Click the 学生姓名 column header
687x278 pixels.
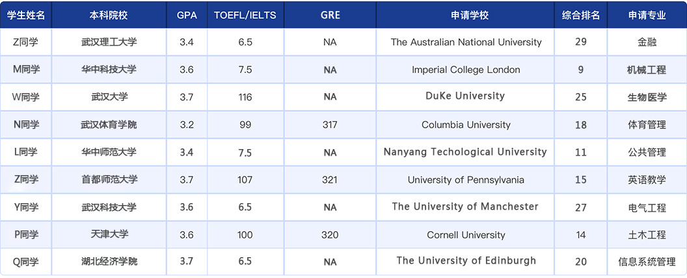[25, 15]
